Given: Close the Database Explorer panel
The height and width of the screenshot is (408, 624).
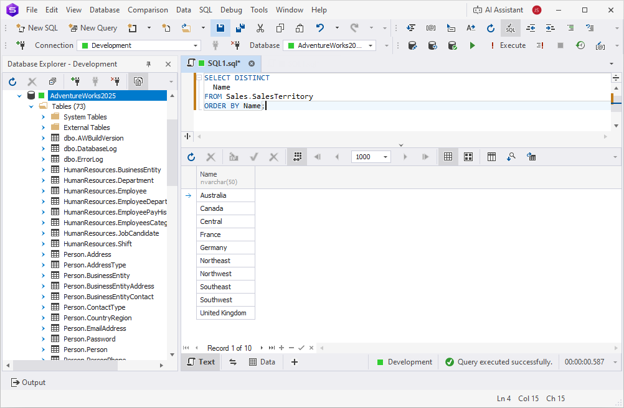Looking at the screenshot, I should coord(168,64).
